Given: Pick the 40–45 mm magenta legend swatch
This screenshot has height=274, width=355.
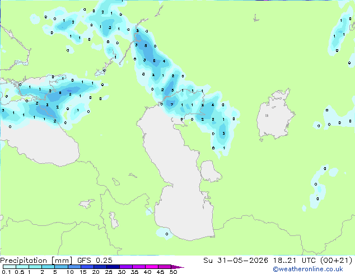Looking at the screenshot, I should [x=152, y=267].
